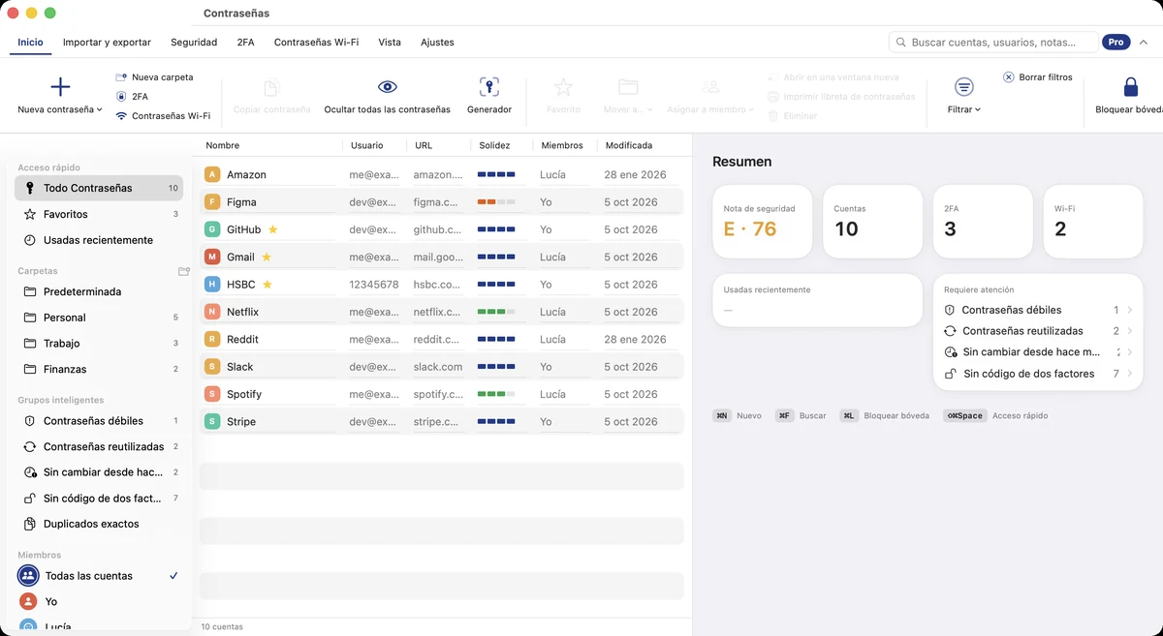Expand Contraseñas débiles in Requiere atención
The image size is (1163, 636).
1038,310
